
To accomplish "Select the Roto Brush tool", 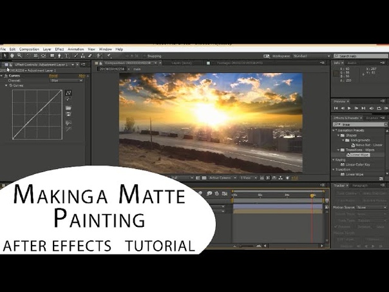I will click(x=99, y=56).
